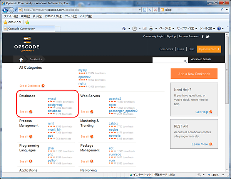This screenshot has height=179, width=231.
Task: Click the Advanced Search link
Action: (x=201, y=60)
